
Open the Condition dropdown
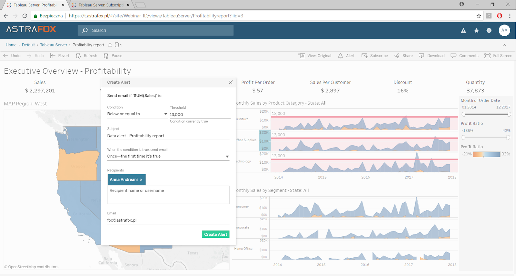[x=137, y=114]
